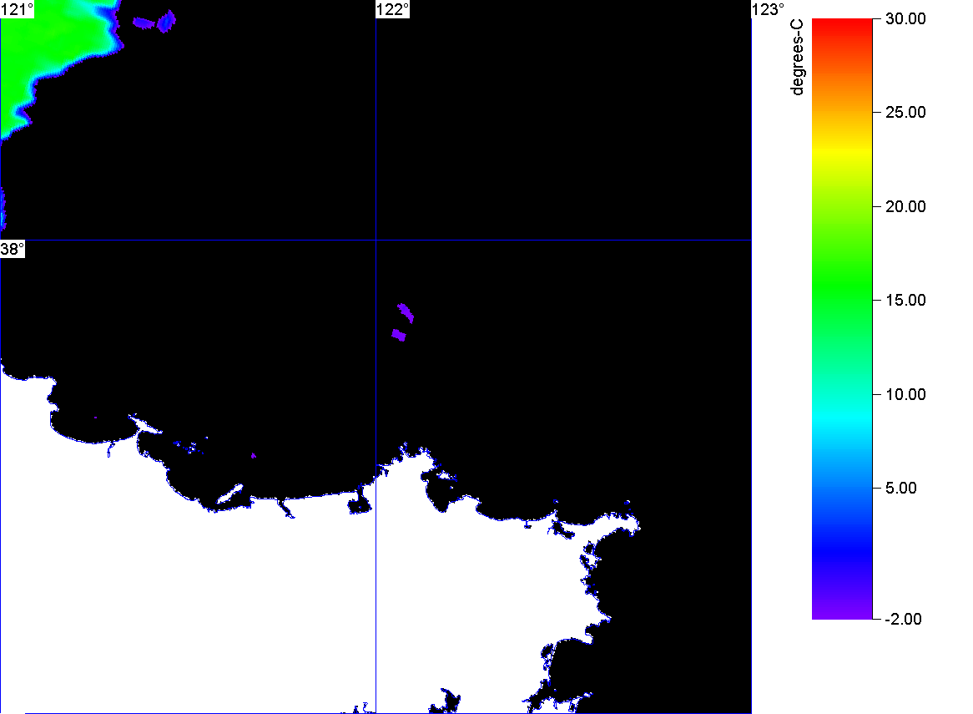
Task: Click the 123° longitude label
Action: (769, 9)
